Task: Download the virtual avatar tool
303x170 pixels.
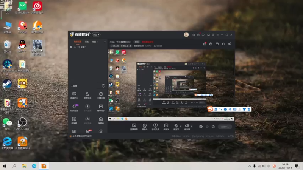Action: point(87,121)
